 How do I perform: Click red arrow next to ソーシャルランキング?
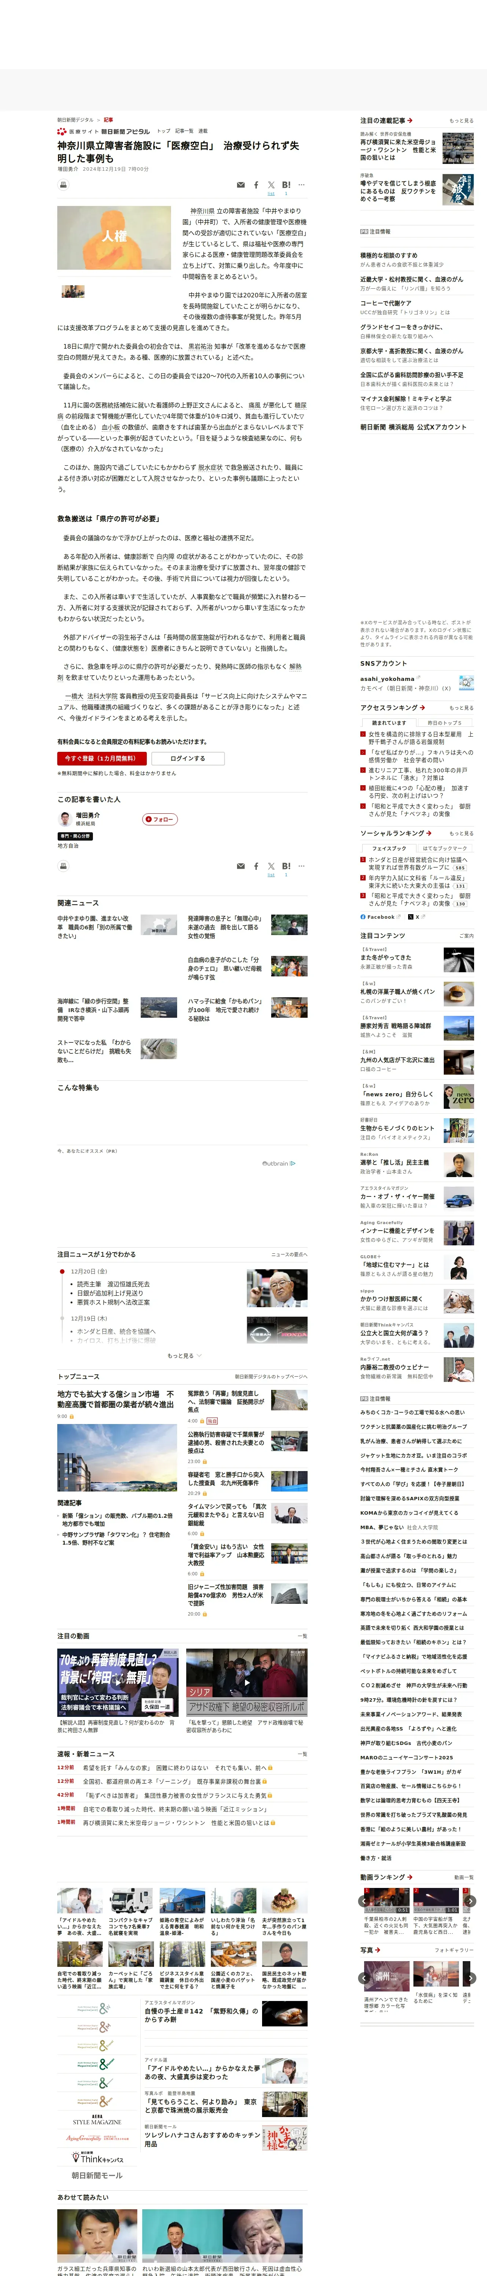click(x=429, y=833)
